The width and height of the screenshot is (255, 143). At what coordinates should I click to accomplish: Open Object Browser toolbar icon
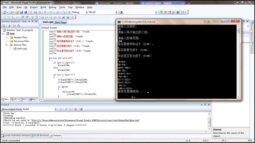pos(169,12)
